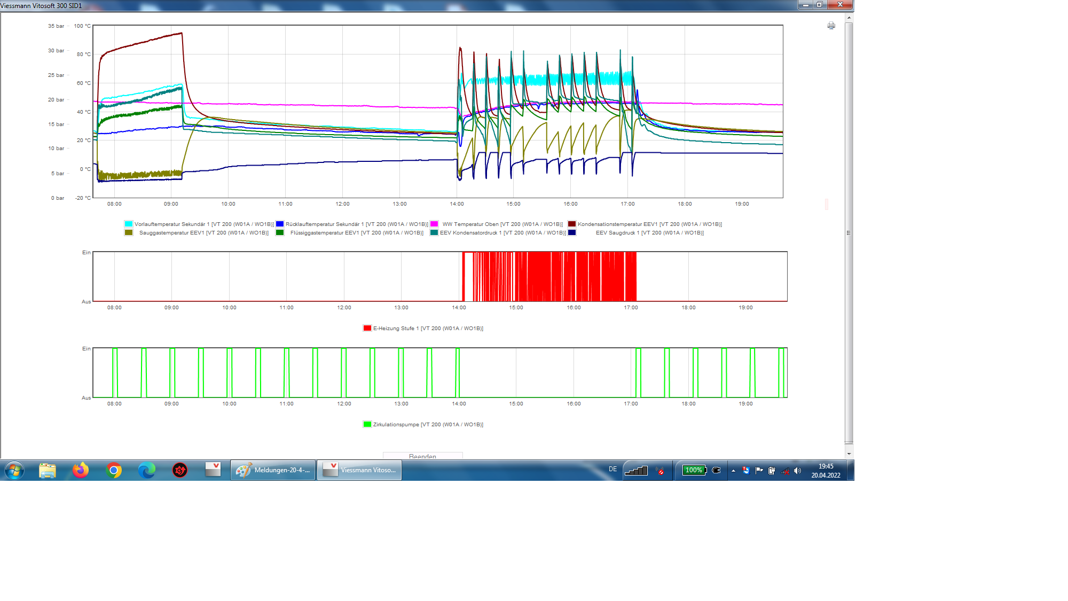Click the Kondensationstemperatur EEV1 legend label
The image size is (1068, 601).
click(650, 224)
